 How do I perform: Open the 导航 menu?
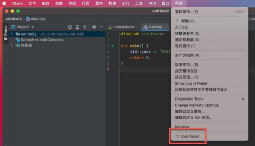click(x=72, y=4)
